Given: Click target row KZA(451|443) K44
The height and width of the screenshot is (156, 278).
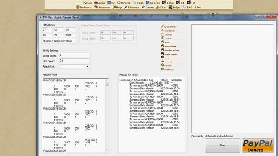Looking at the screenshot, I should point(150,80).
